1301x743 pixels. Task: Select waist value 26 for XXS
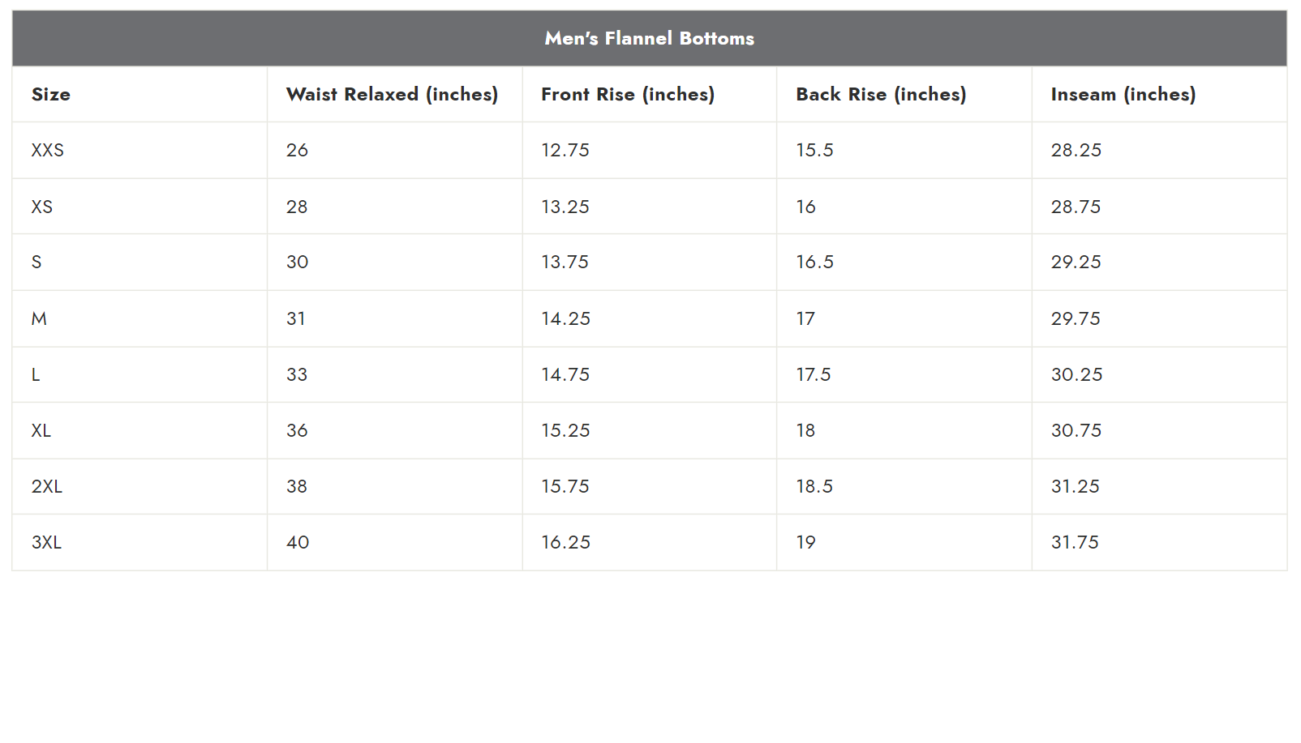coord(297,150)
